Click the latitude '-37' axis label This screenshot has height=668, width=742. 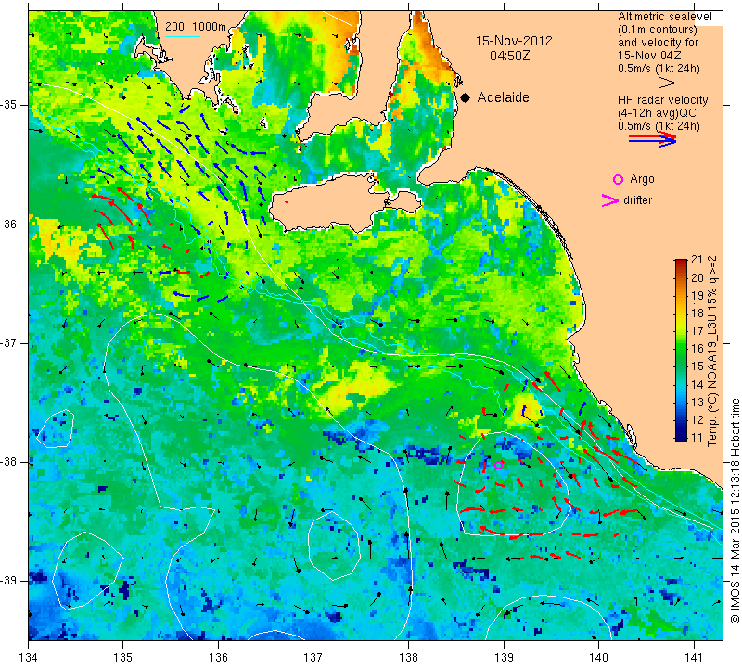click(9, 342)
